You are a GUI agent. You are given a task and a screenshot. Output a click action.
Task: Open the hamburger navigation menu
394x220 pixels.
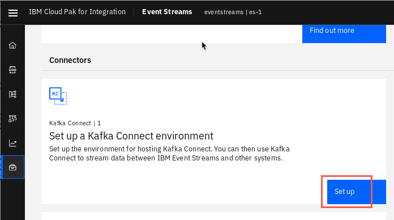pos(13,13)
